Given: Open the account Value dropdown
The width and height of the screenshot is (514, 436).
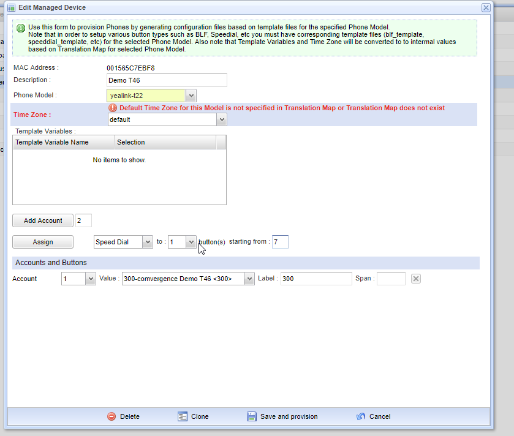Looking at the screenshot, I should 249,279.
